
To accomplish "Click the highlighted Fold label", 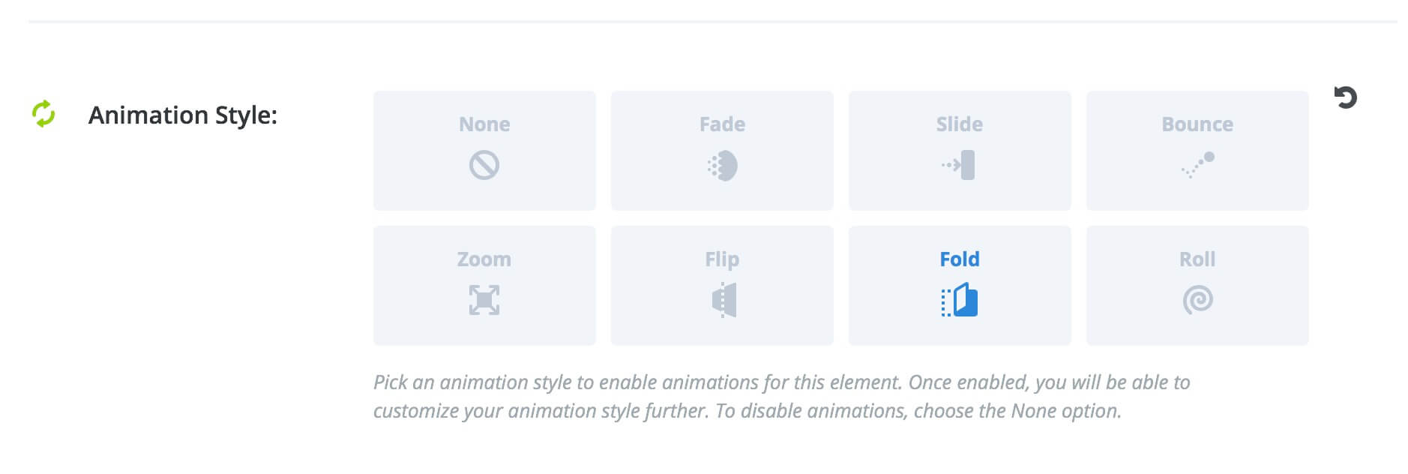I will pyautogui.click(x=960, y=259).
